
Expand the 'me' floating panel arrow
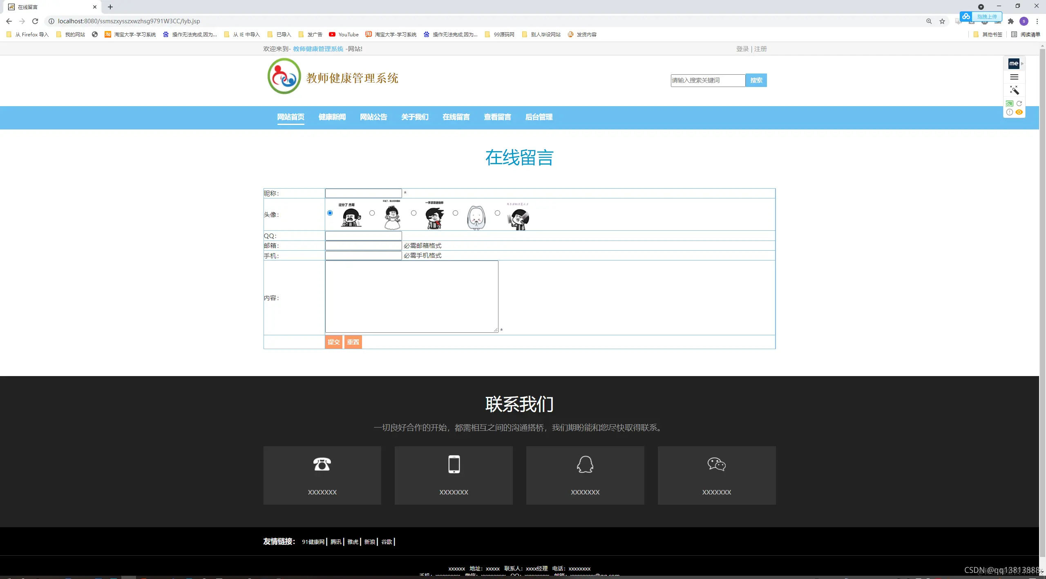(1022, 64)
